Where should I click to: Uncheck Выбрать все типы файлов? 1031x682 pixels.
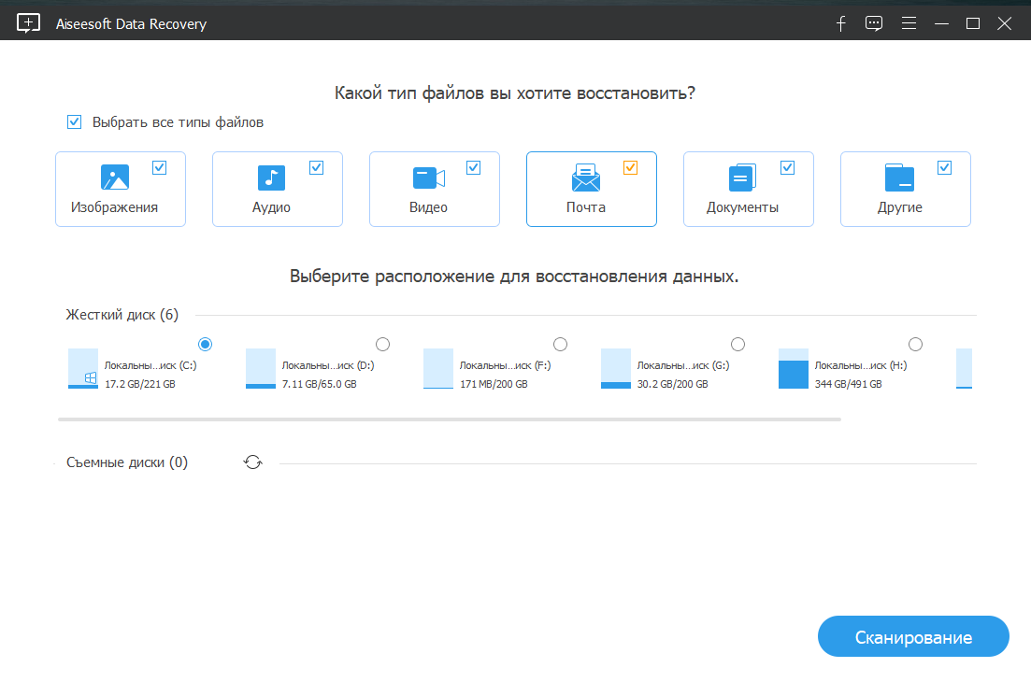coord(74,121)
